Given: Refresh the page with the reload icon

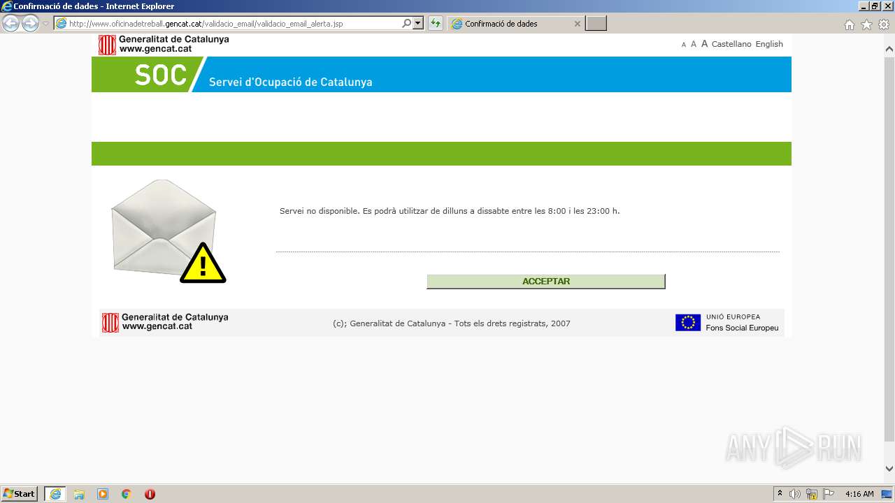Looking at the screenshot, I should (436, 24).
